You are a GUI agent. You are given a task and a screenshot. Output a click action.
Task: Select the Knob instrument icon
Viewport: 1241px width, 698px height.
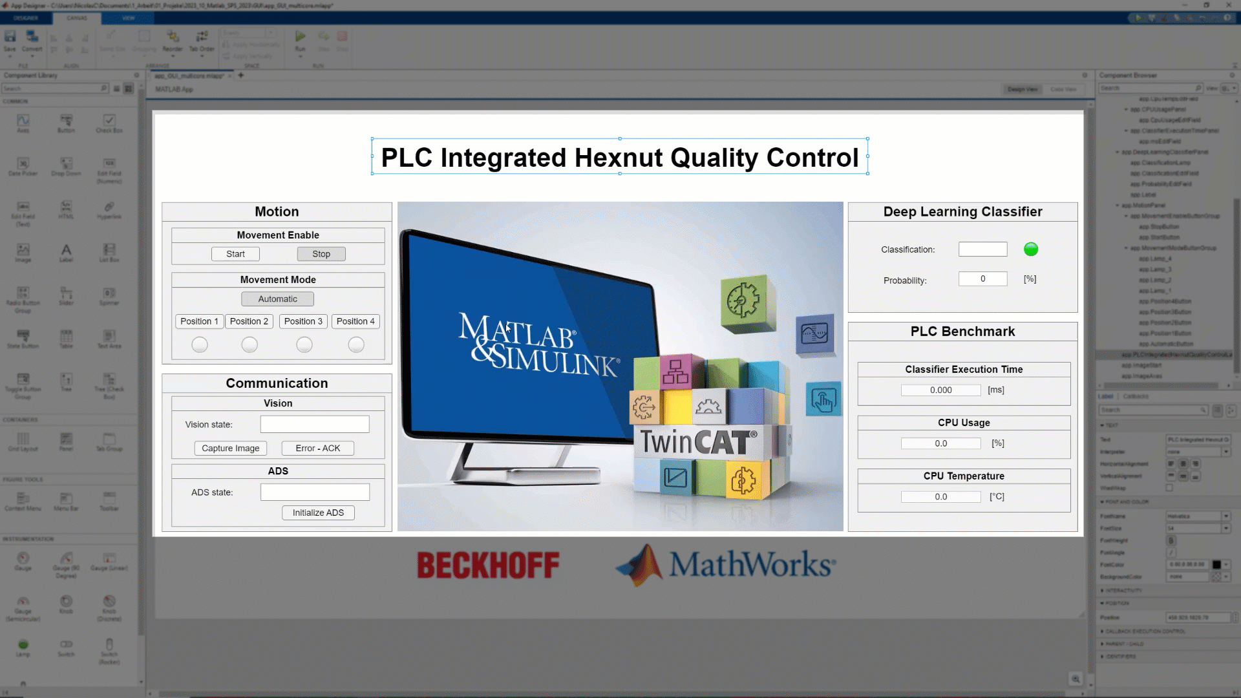click(x=66, y=601)
